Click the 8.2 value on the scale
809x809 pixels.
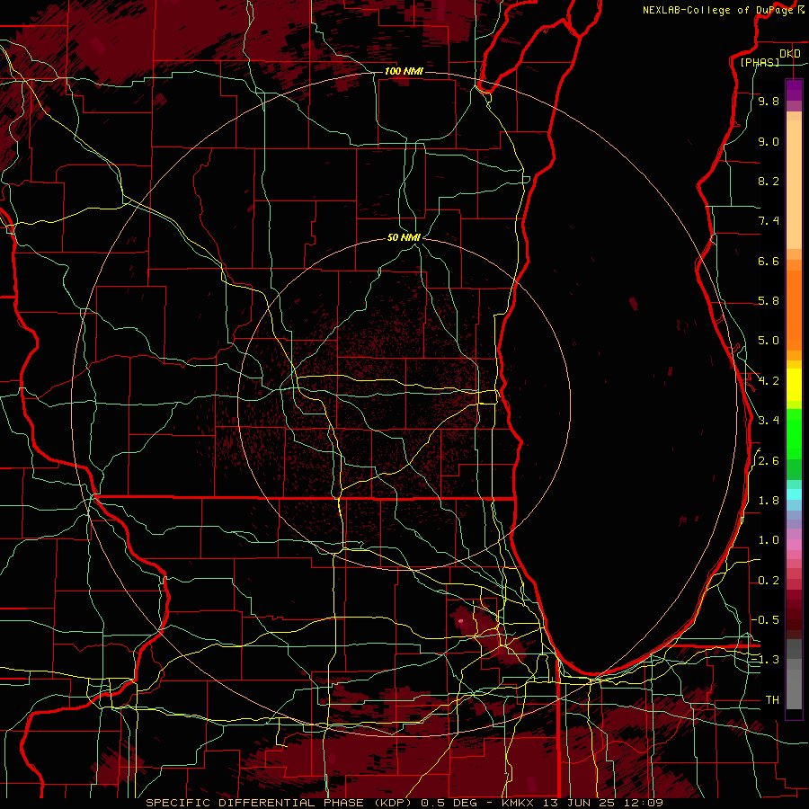pyautogui.click(x=769, y=181)
